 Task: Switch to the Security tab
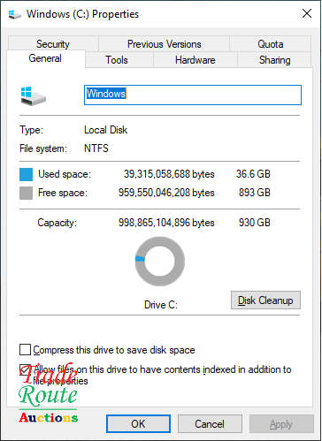pyautogui.click(x=53, y=44)
